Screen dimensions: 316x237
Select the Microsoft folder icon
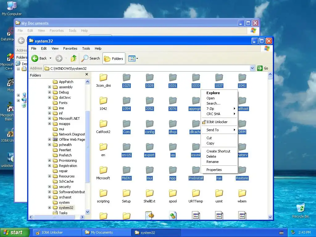[x=103, y=170]
